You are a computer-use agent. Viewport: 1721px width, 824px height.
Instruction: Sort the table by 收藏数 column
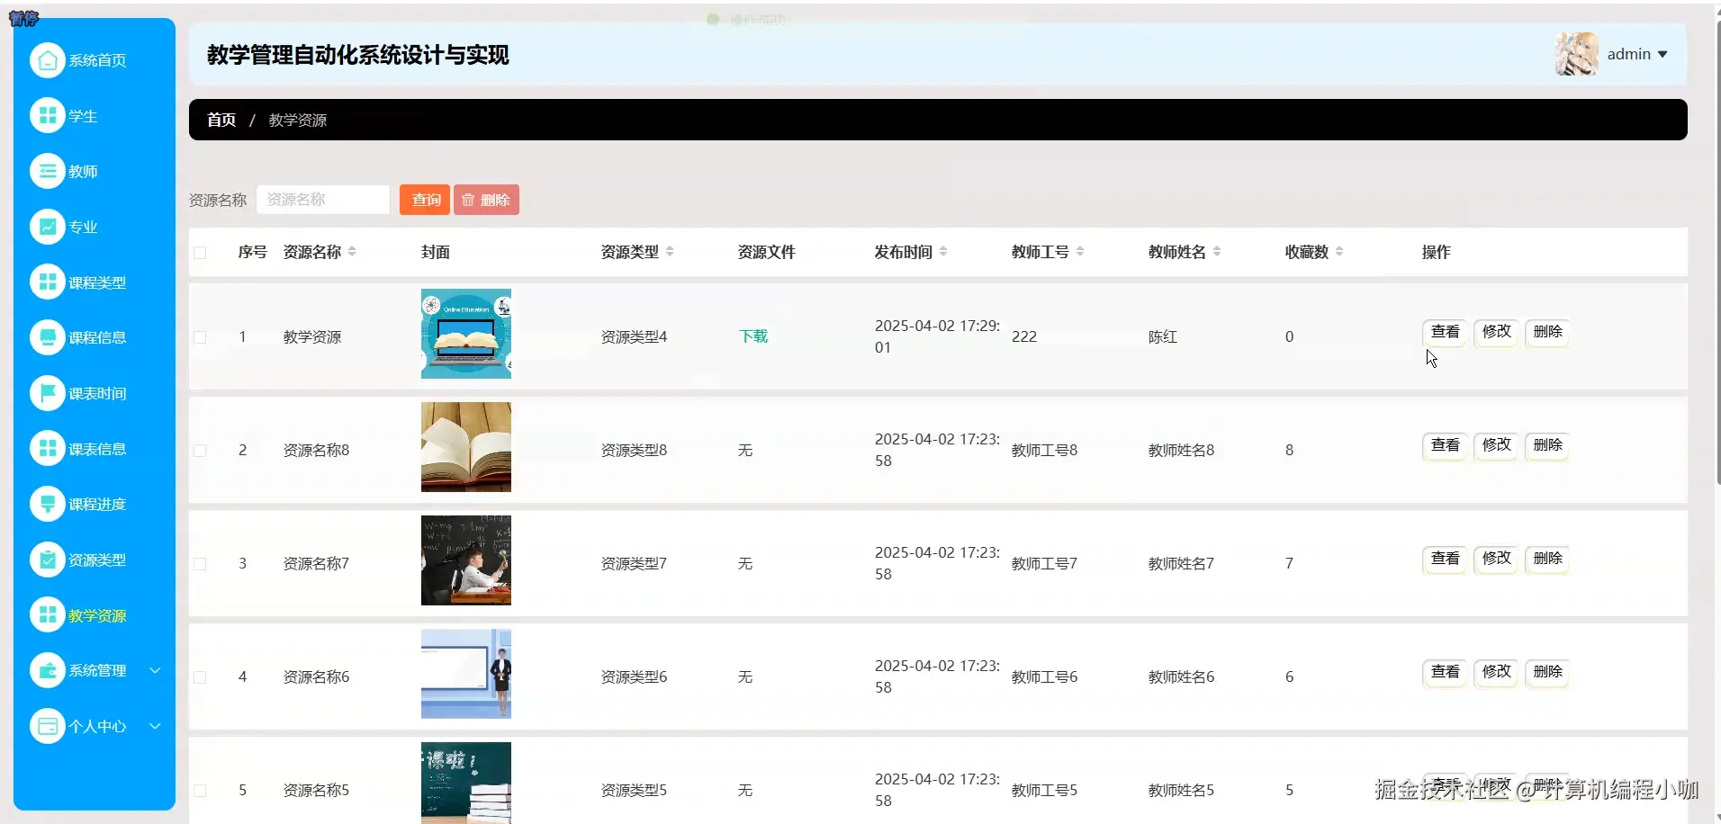click(x=1339, y=252)
